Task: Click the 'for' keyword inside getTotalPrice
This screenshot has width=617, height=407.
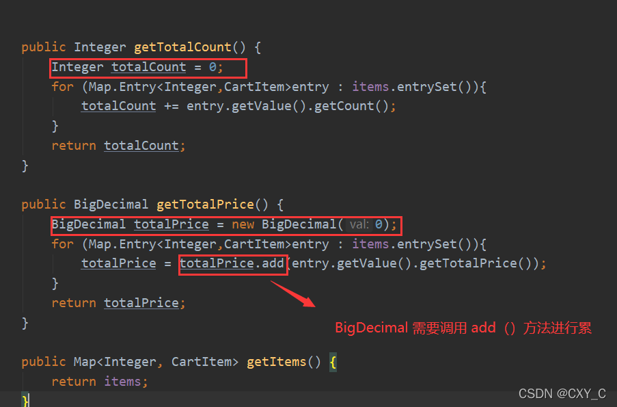Action: pos(63,244)
